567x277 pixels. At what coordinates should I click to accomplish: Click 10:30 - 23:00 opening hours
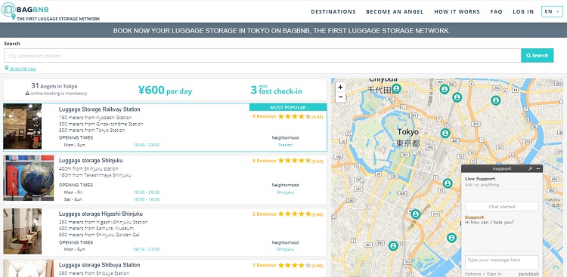point(147,145)
